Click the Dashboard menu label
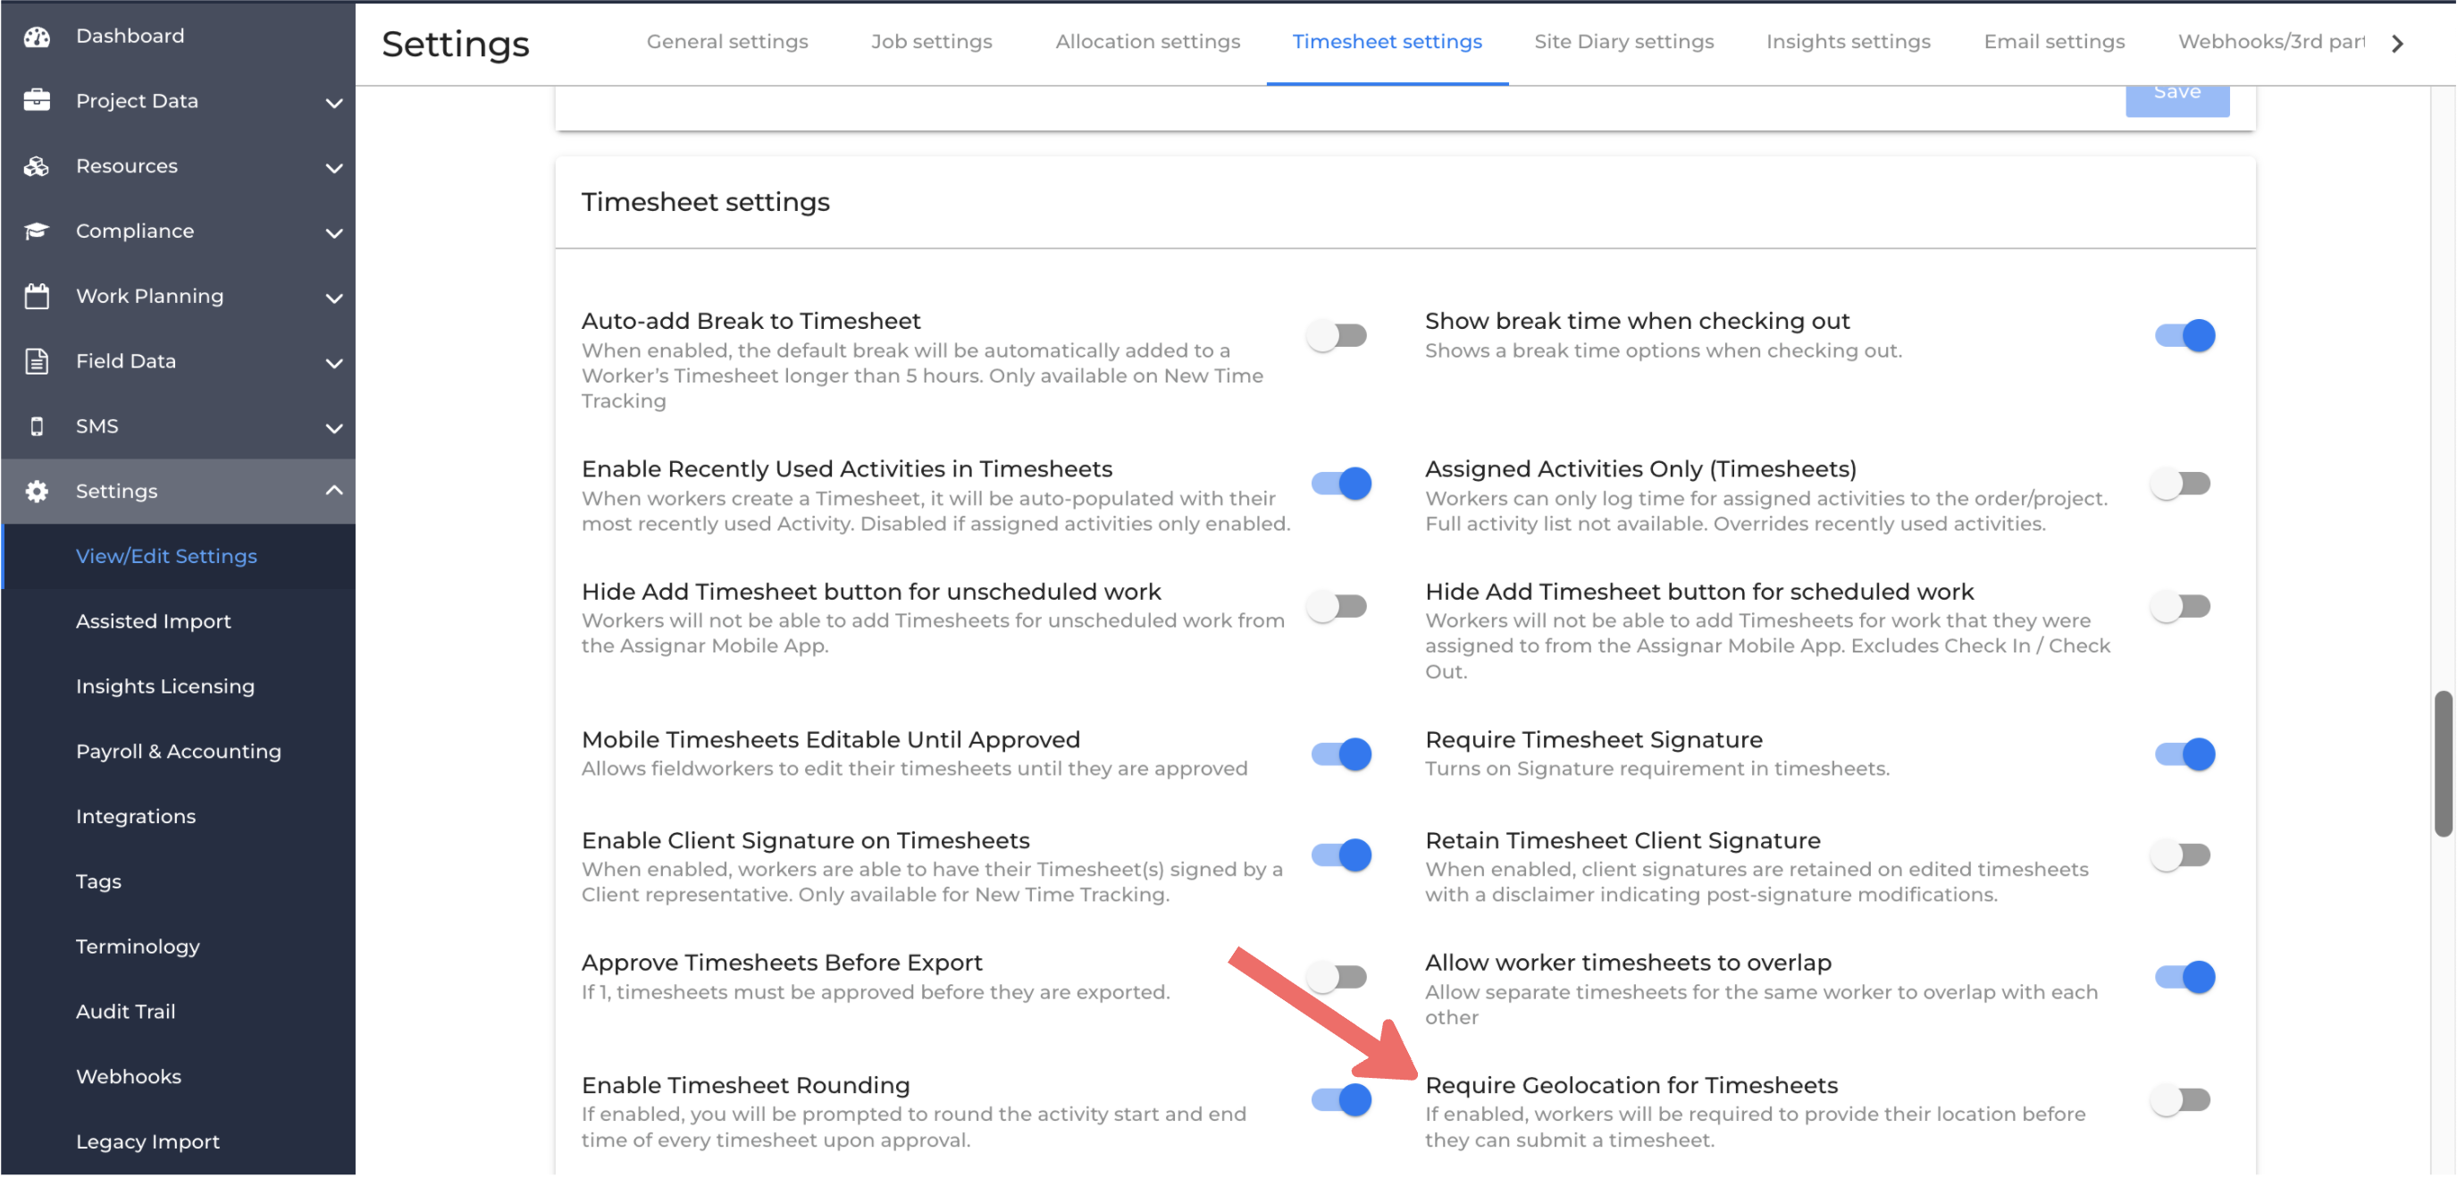The image size is (2457, 1178). pyautogui.click(x=130, y=37)
